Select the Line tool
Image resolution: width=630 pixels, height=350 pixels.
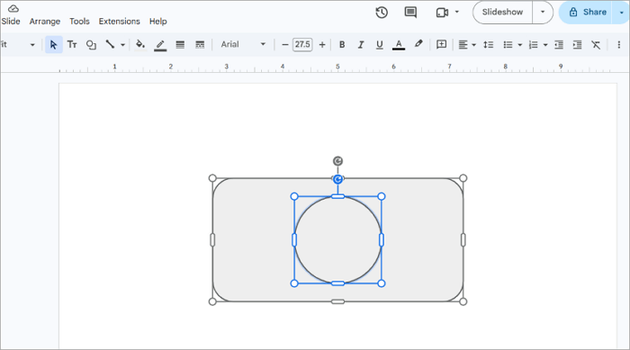(110, 45)
